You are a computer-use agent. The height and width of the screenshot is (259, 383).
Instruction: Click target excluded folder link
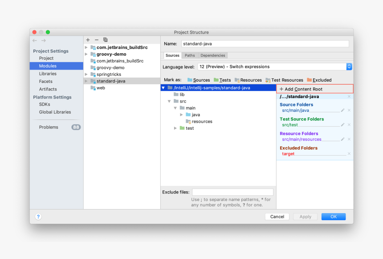pyautogui.click(x=288, y=154)
